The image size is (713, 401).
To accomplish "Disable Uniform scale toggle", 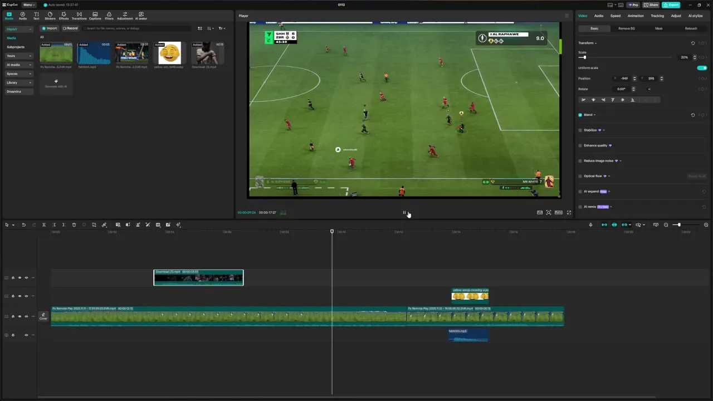I will tap(702, 68).
